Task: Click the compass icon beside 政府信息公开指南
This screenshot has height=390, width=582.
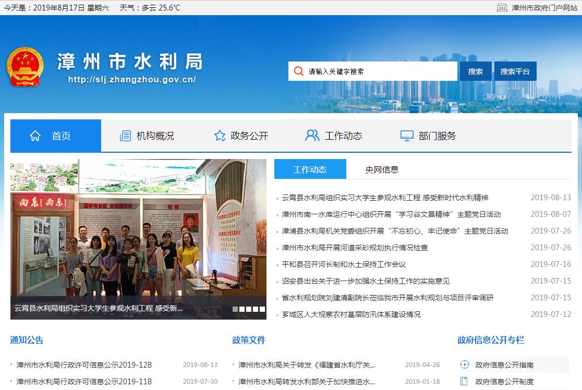Action: pos(465,364)
